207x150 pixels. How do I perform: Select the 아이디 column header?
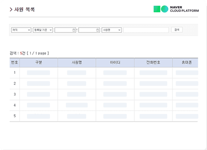[x=115, y=62]
